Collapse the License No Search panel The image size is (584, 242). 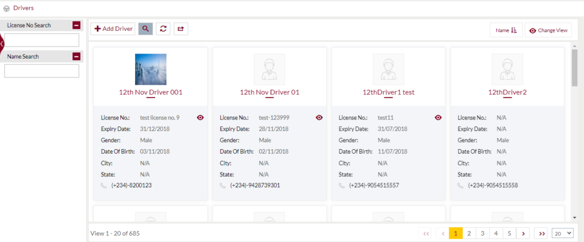pos(76,25)
